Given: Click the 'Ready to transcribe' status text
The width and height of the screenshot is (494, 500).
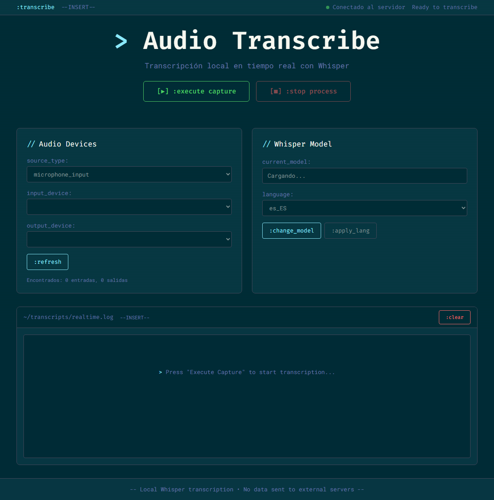Looking at the screenshot, I should [445, 7].
